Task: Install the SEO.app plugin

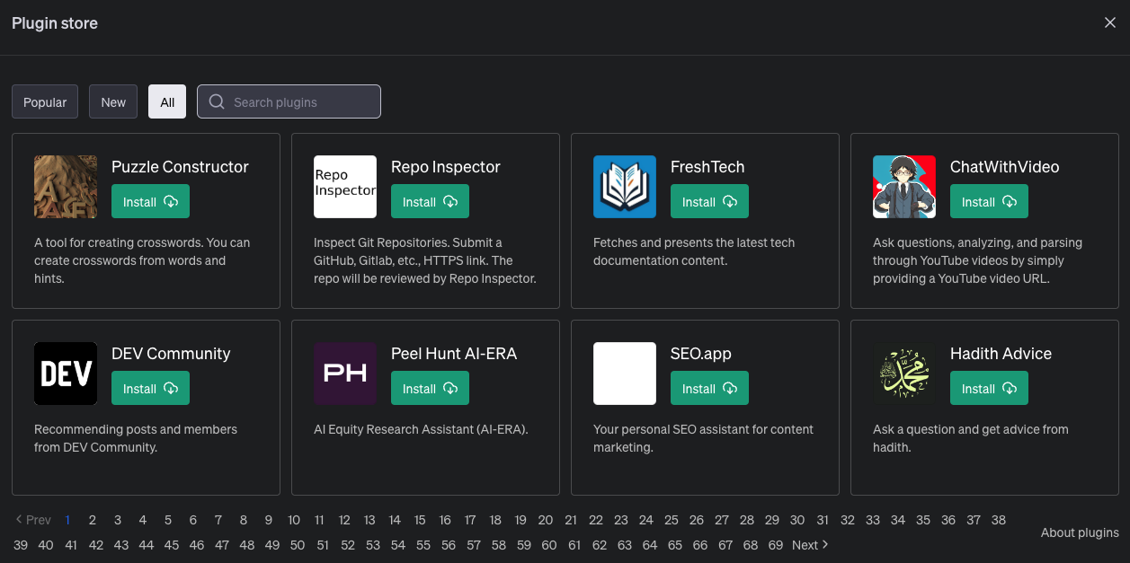Action: (x=709, y=389)
